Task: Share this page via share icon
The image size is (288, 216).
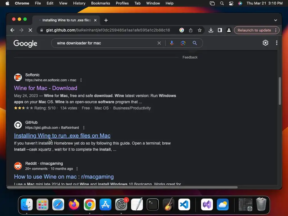Action: [191, 30]
